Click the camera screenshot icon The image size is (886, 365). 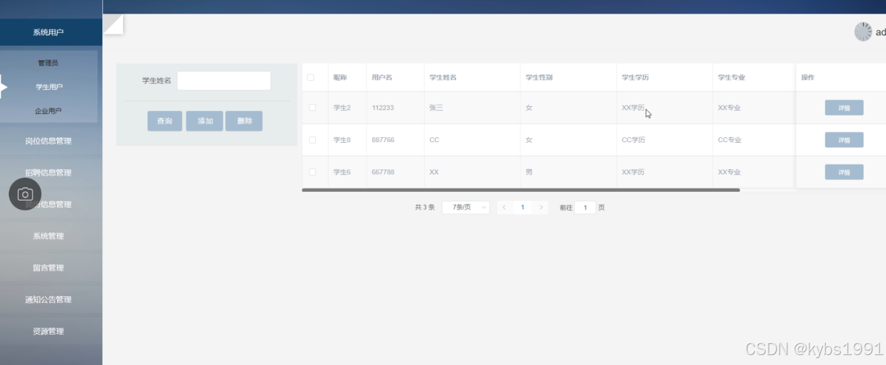(25, 194)
